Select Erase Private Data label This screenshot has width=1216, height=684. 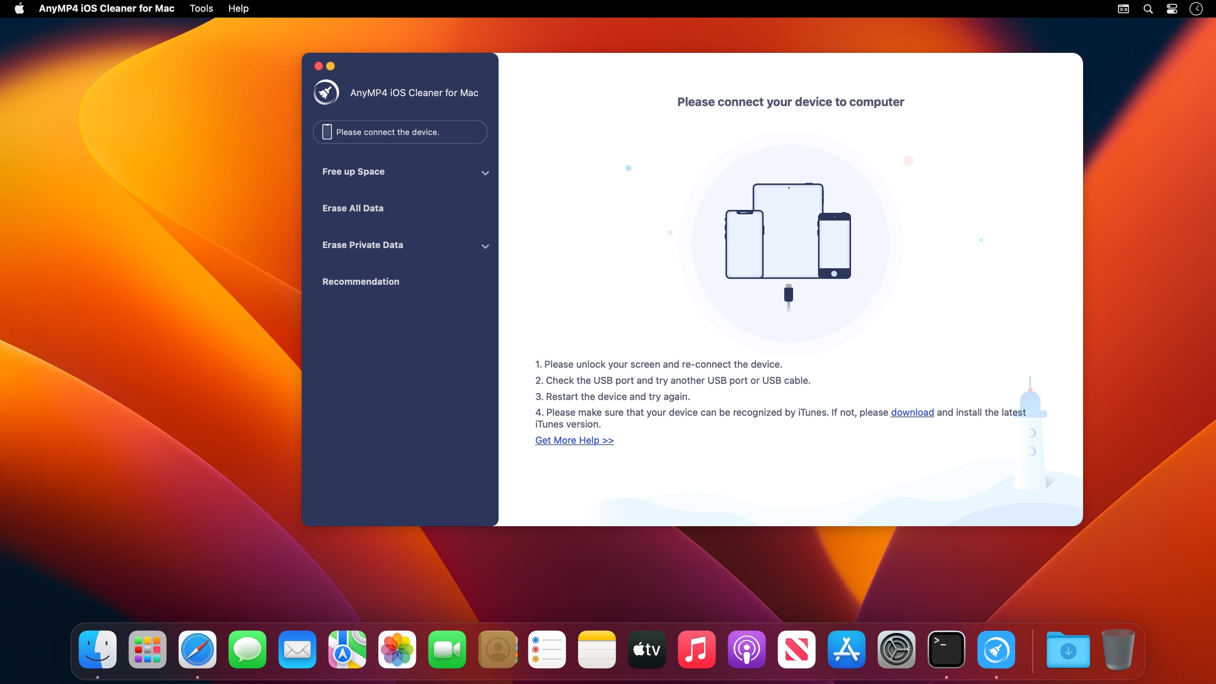coord(362,245)
